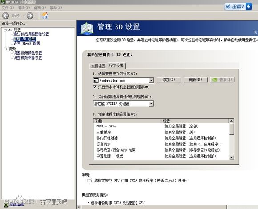Screen dimensions: 258x209
Task: Open the 高性能 NVIDIA 处理器 dropdown
Action: [x=151, y=104]
